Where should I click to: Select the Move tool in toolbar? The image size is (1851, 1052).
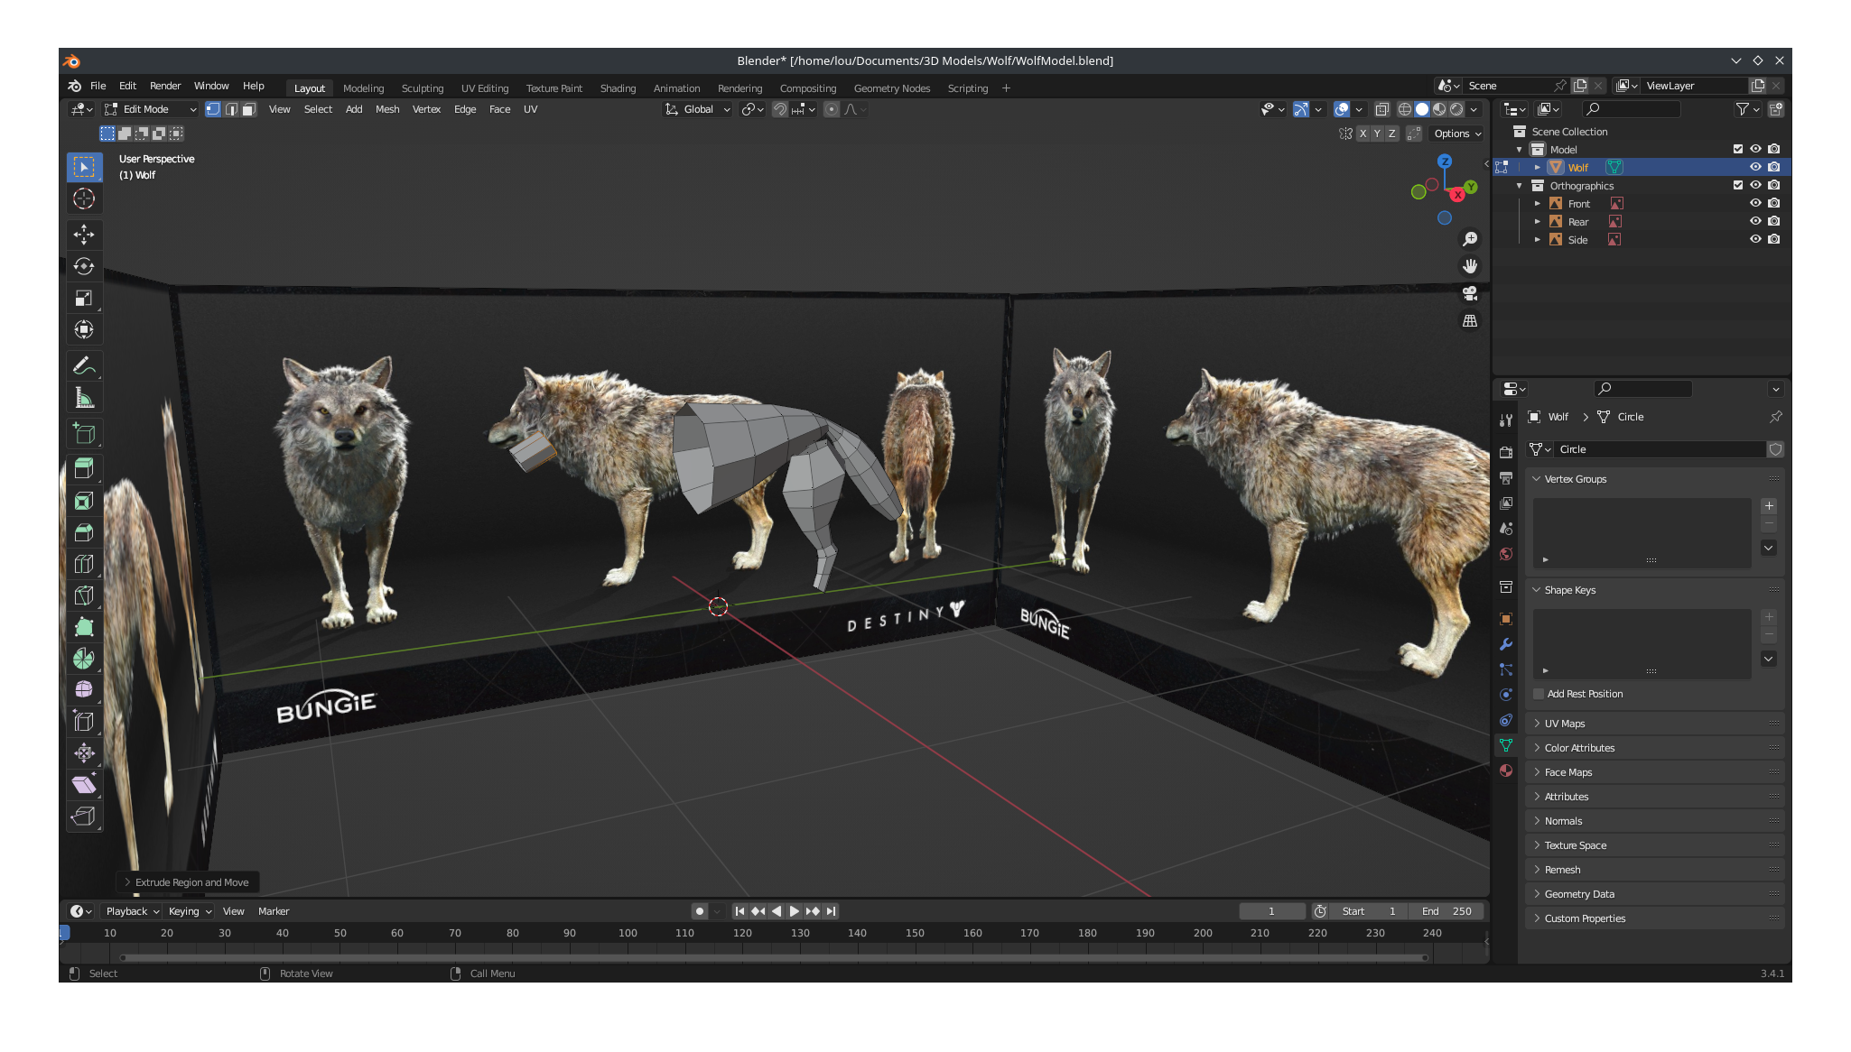pos(84,235)
